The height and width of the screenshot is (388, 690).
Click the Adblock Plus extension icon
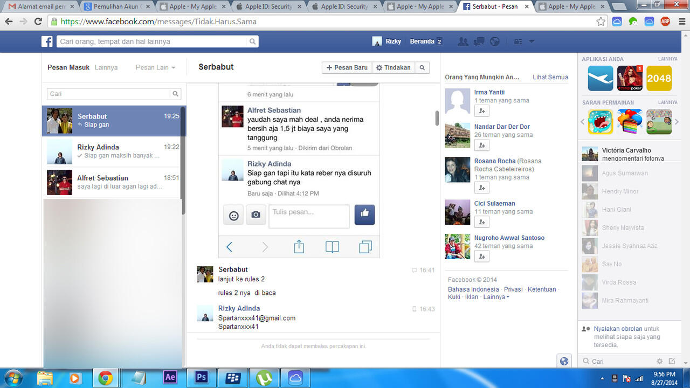coord(665,22)
